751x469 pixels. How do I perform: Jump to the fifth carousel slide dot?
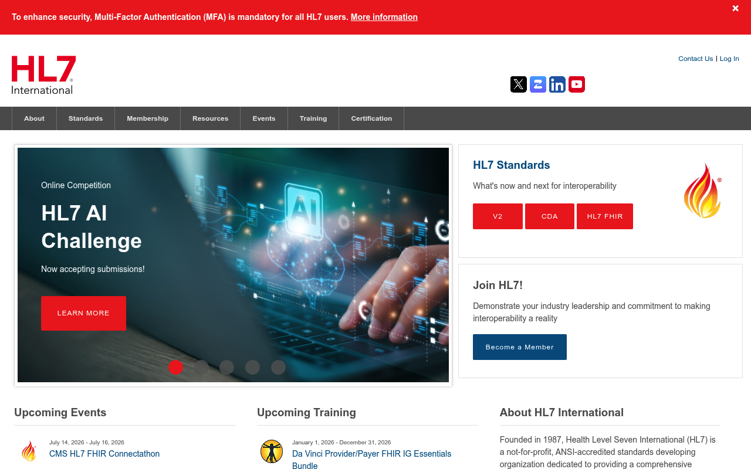pyautogui.click(x=278, y=367)
